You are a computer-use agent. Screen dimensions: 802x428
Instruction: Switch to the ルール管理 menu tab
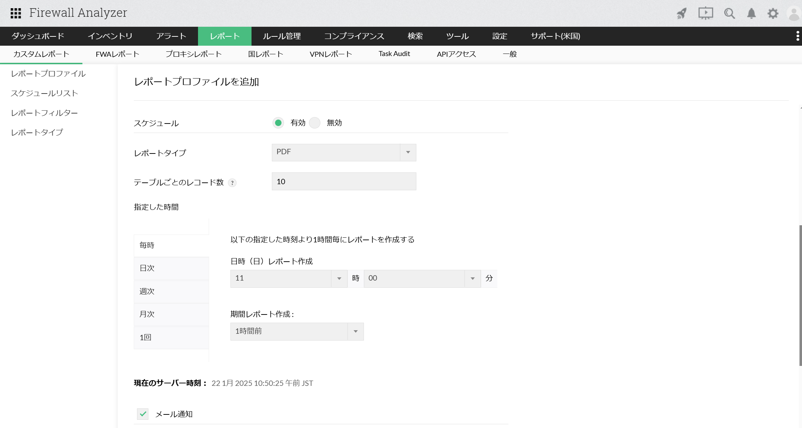point(282,36)
